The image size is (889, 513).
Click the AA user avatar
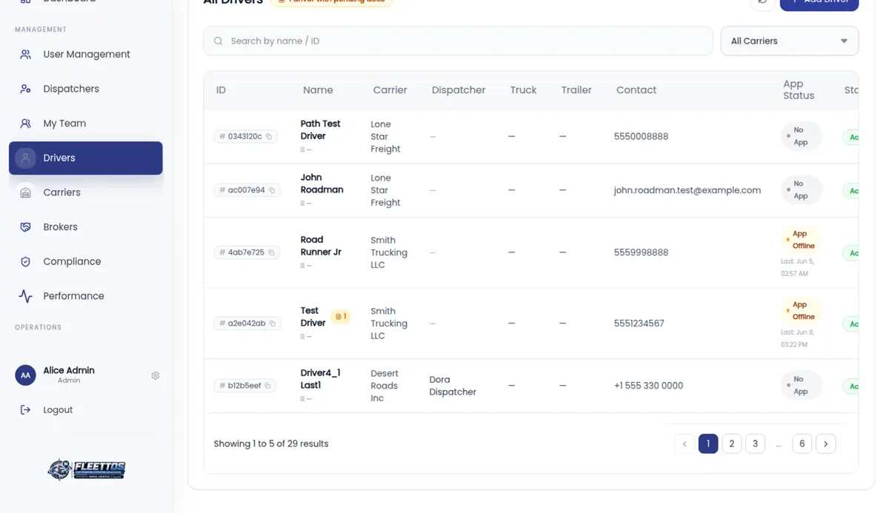point(25,375)
